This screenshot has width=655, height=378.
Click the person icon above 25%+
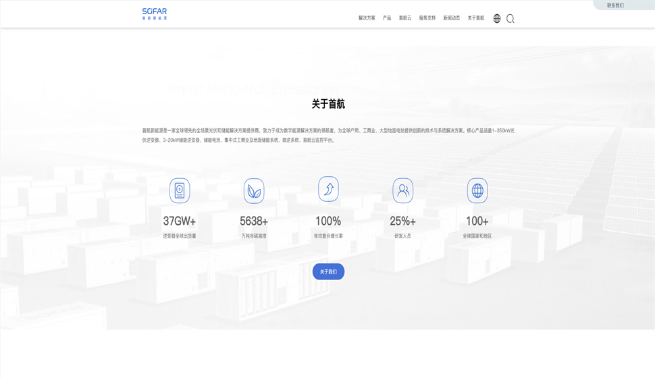click(x=403, y=190)
